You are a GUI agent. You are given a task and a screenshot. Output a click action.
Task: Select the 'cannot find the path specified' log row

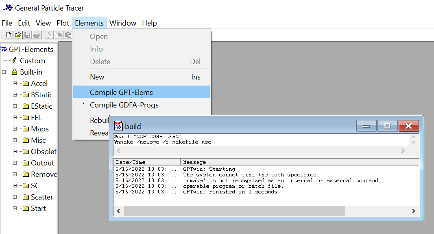pyautogui.click(x=266, y=175)
